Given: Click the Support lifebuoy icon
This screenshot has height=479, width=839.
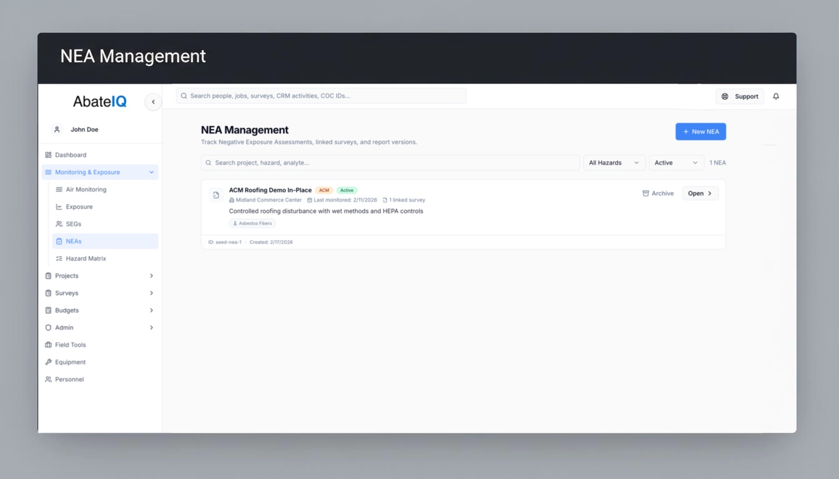Looking at the screenshot, I should tap(725, 97).
